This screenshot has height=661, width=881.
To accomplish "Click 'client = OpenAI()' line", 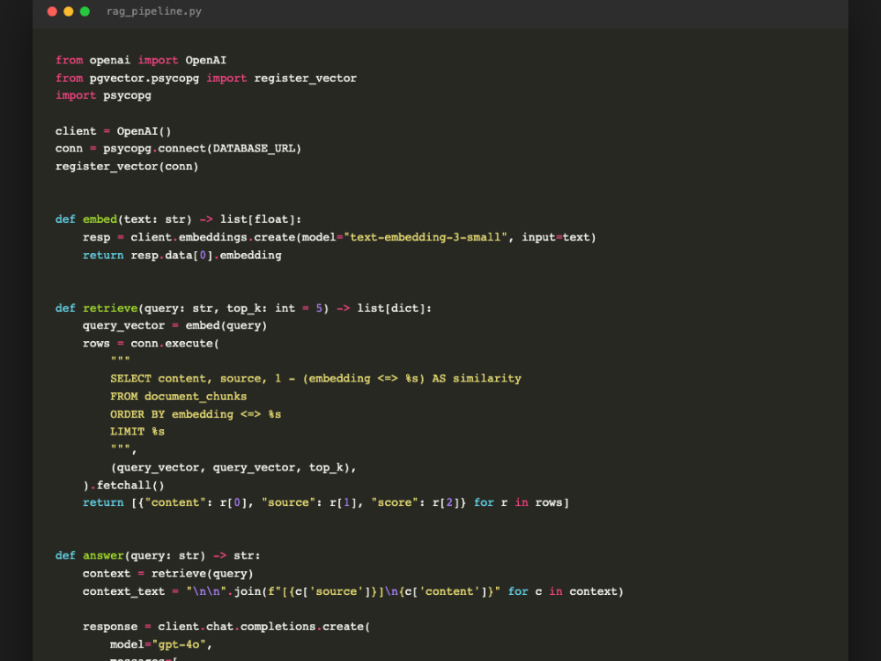I will (113, 131).
